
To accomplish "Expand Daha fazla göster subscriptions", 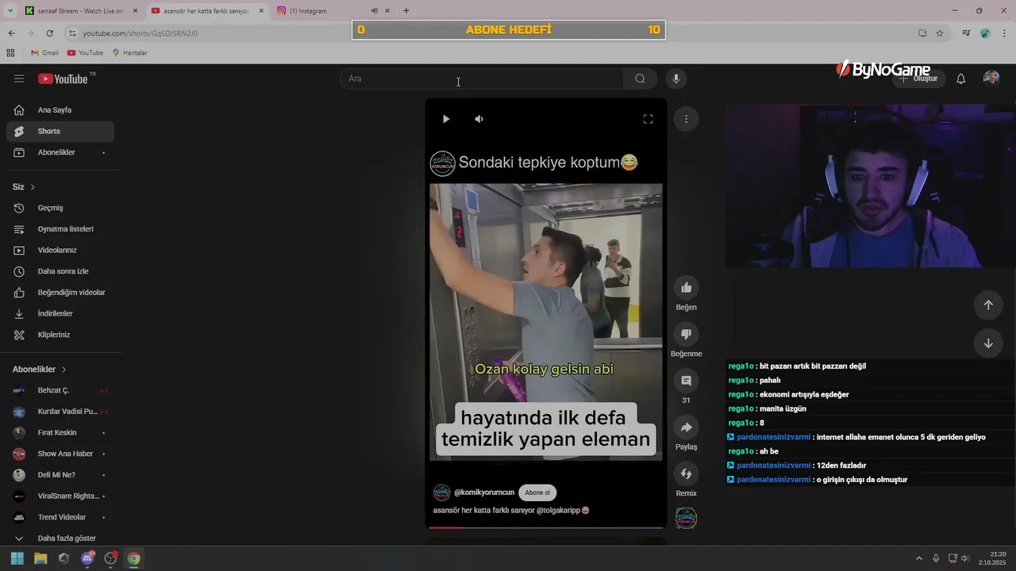I will [x=60, y=538].
